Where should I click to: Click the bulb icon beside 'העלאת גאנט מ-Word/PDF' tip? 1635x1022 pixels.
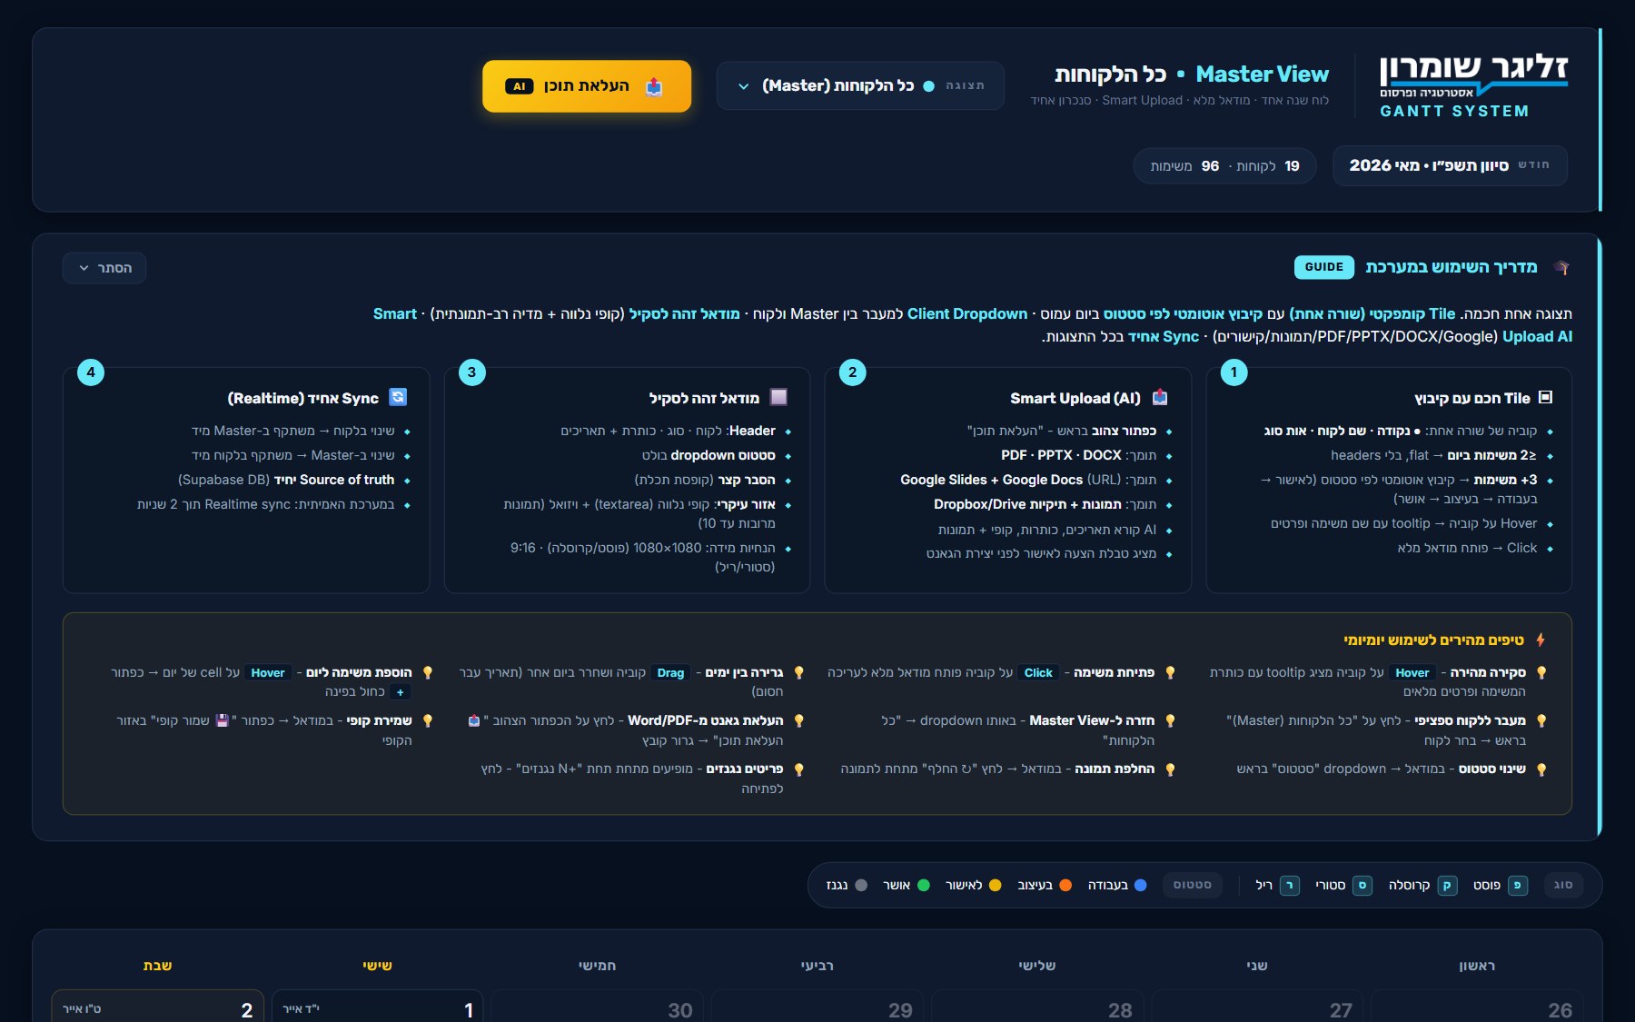pyautogui.click(x=798, y=721)
